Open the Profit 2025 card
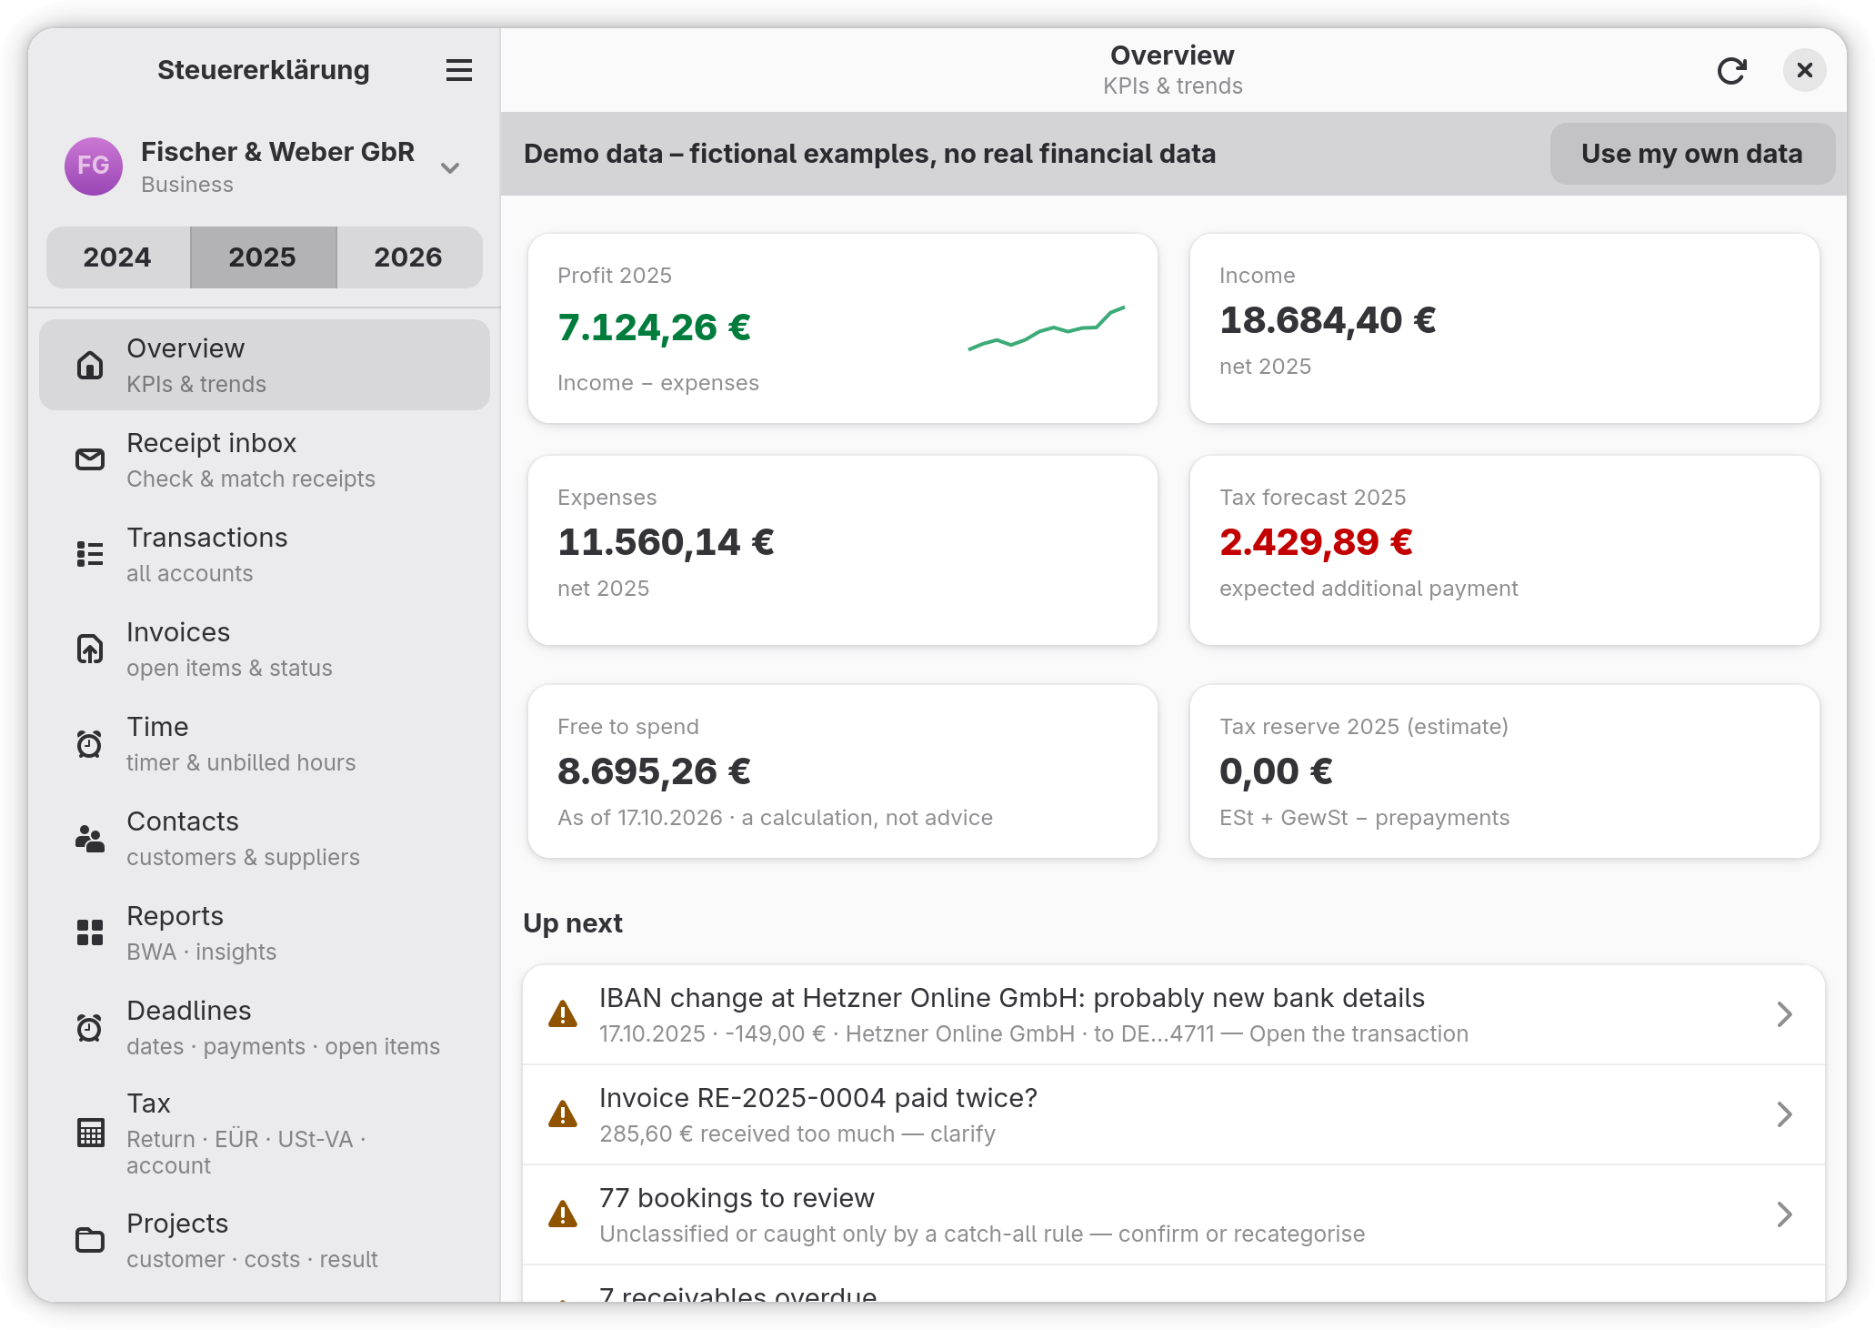1875x1330 pixels. [x=843, y=328]
